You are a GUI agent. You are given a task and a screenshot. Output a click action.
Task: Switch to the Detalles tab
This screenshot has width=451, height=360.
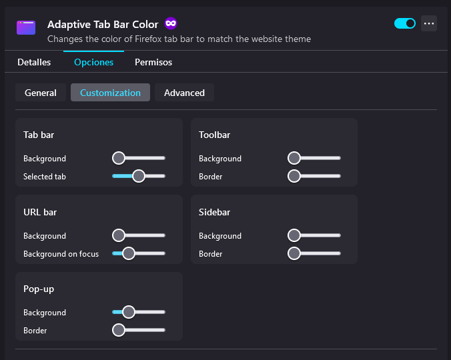(34, 62)
